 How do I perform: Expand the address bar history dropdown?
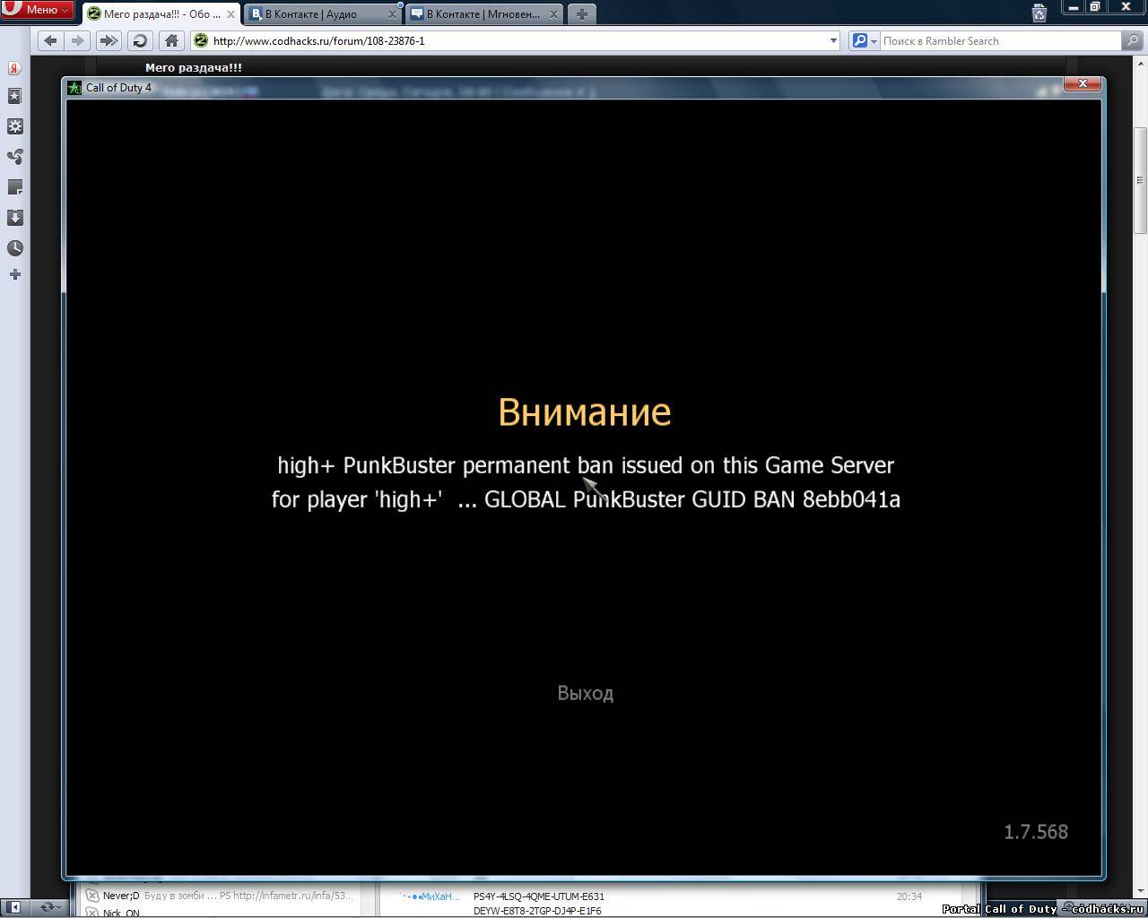[833, 40]
